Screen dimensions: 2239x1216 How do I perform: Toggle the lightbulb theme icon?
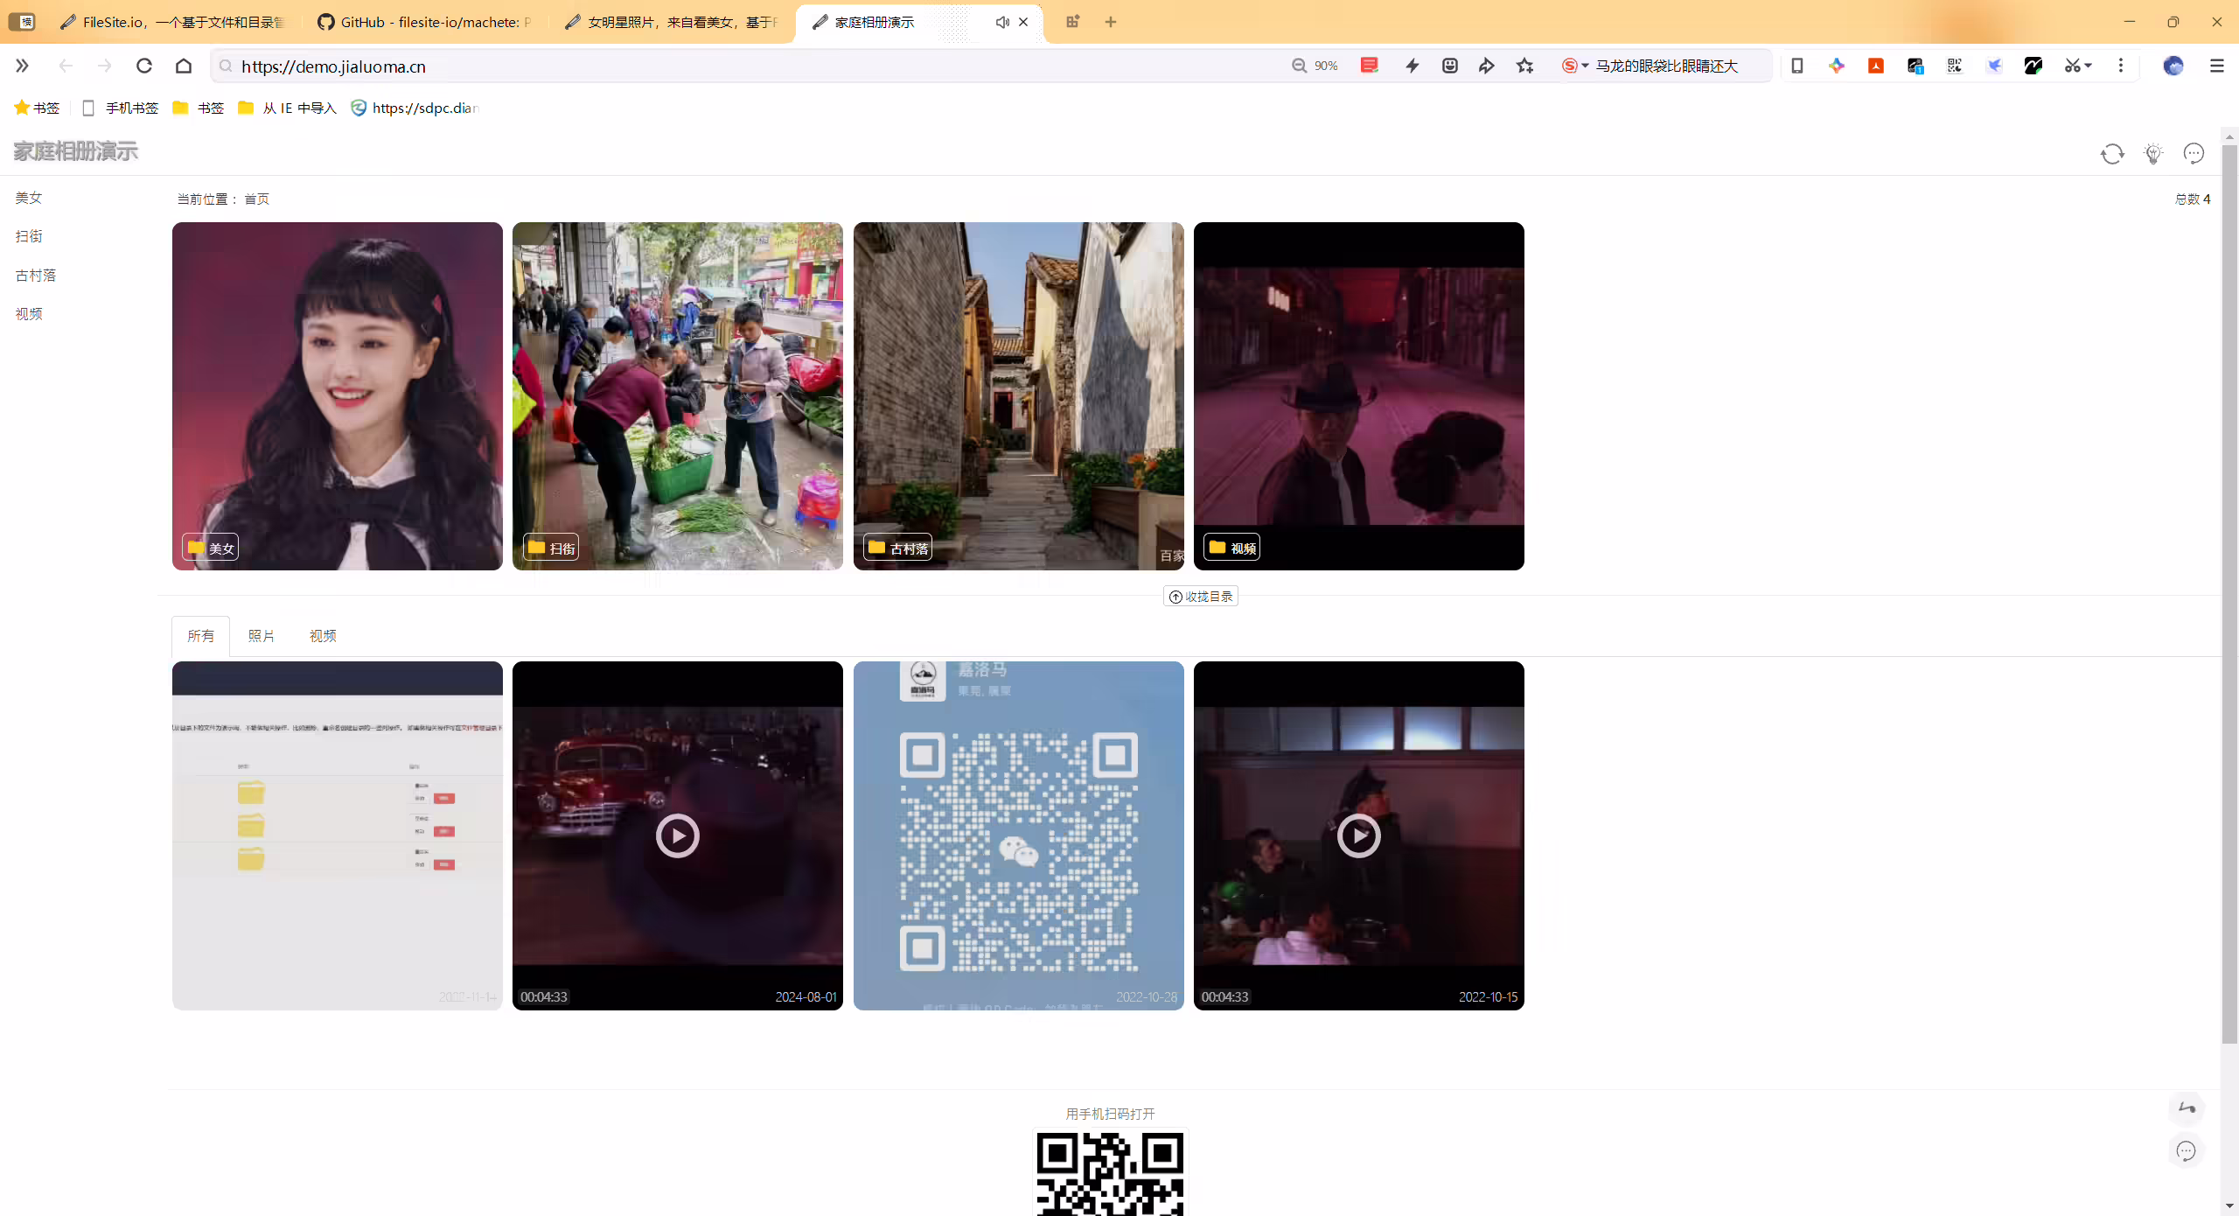click(x=2153, y=154)
